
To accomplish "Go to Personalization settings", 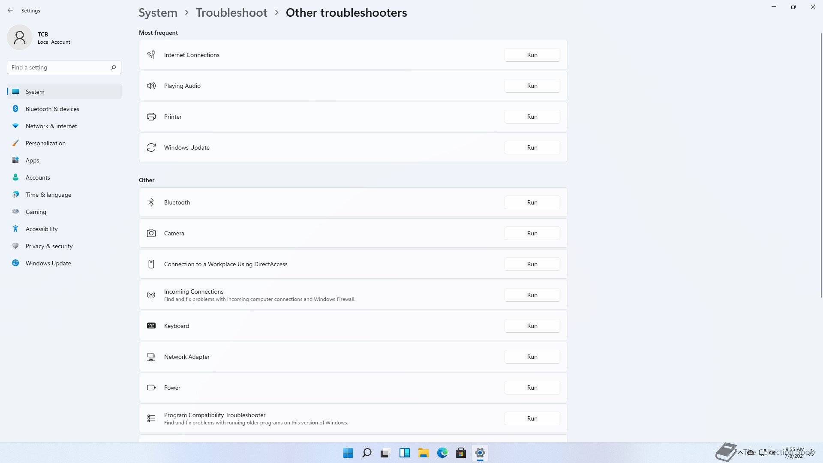I will click(64, 143).
